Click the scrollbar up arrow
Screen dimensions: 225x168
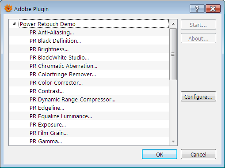click(x=173, y=24)
